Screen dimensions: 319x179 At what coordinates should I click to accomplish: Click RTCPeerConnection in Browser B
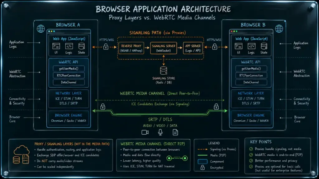point(251,76)
